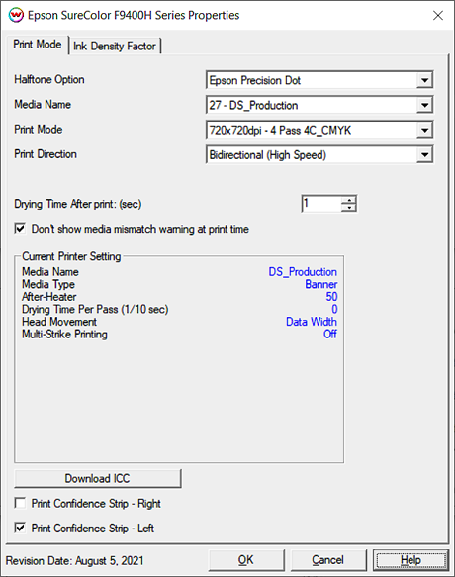
Task: Decrease drying time with the down arrow
Action: (348, 208)
